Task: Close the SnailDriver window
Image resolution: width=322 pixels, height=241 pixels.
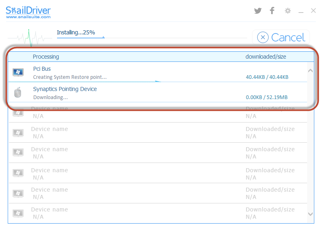Action: (313, 11)
